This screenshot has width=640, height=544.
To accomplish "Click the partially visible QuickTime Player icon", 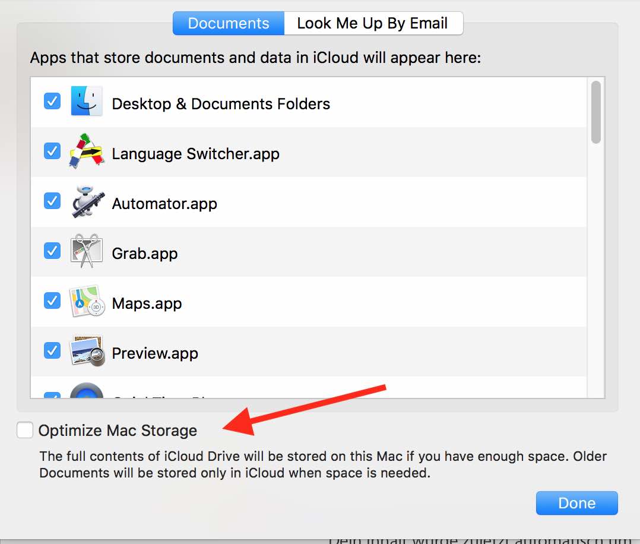I will [x=87, y=392].
